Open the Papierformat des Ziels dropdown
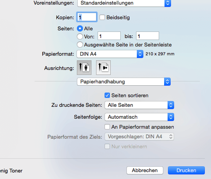 pyautogui.click(x=139, y=137)
